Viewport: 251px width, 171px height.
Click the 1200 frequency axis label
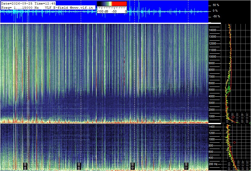212,133
